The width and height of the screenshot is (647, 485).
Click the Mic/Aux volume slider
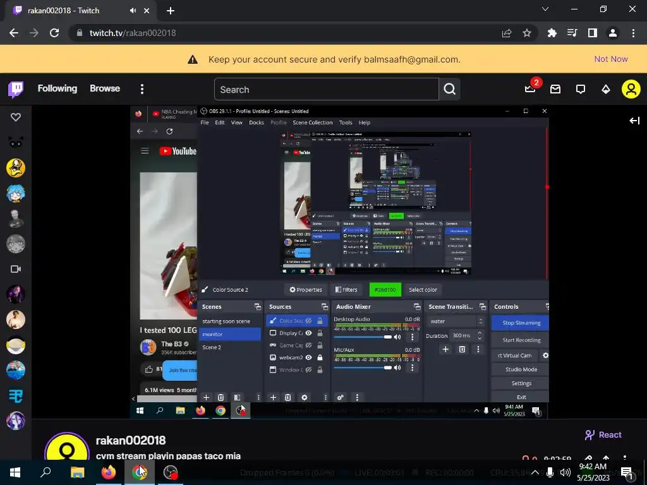coord(362,368)
